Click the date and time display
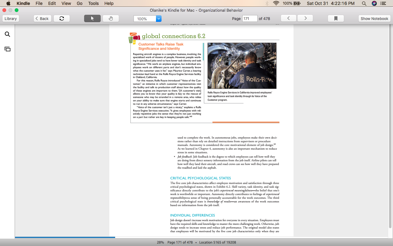The width and height of the screenshot is (393, 246). pos(331,3)
